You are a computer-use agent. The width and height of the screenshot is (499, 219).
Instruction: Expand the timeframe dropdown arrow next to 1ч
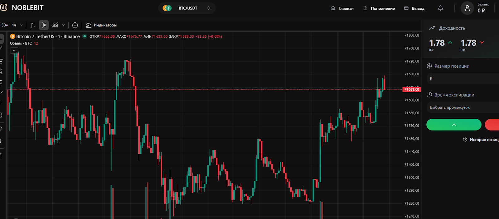(x=21, y=25)
